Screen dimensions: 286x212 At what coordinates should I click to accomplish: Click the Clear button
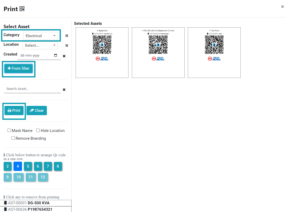coord(37,111)
